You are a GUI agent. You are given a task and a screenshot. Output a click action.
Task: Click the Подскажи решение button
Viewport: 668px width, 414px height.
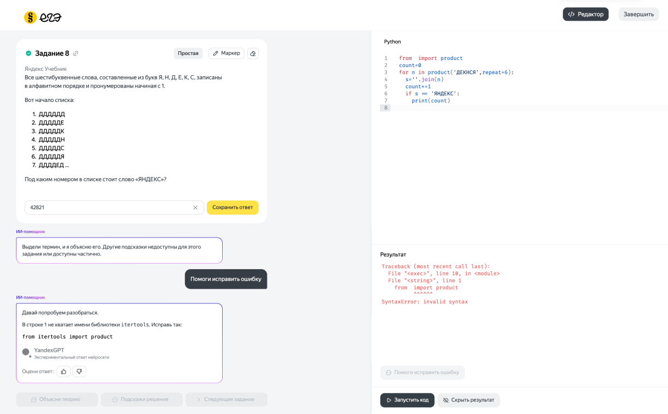pyautogui.click(x=141, y=399)
